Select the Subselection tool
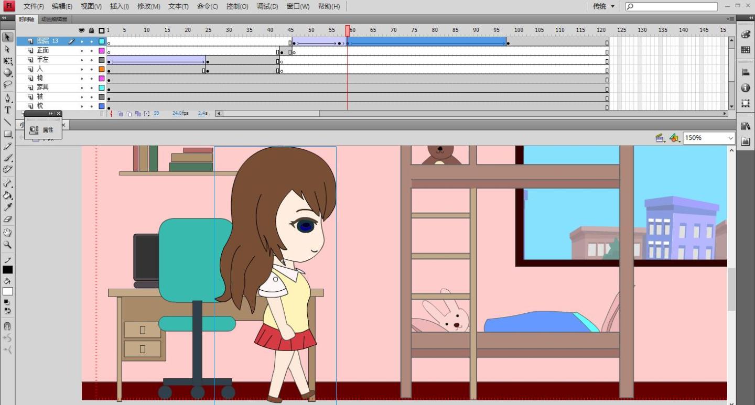755x405 pixels. pyautogui.click(x=7, y=49)
